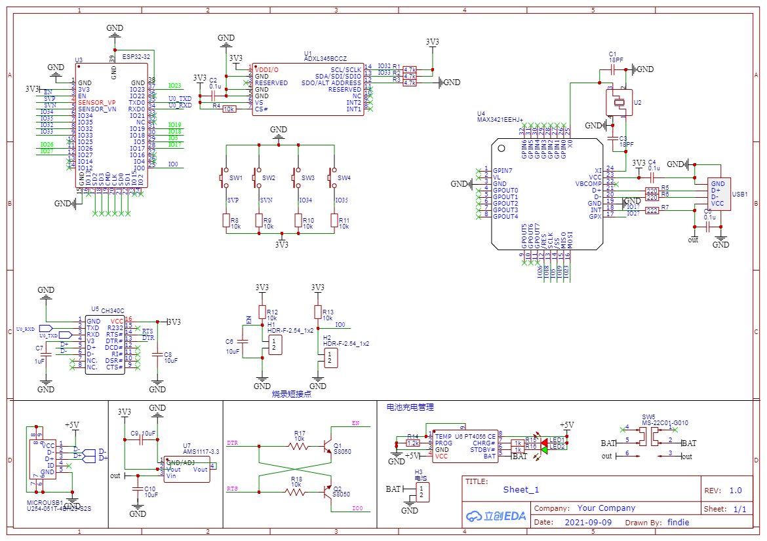
Task: Select the C7 1uF capacitor symbol
Action: click(46, 355)
